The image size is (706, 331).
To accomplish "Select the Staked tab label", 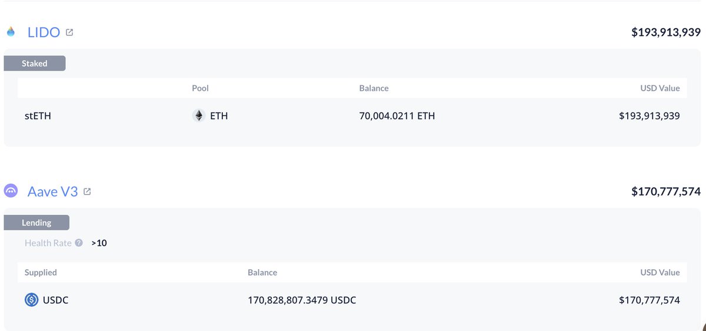I will (x=35, y=63).
